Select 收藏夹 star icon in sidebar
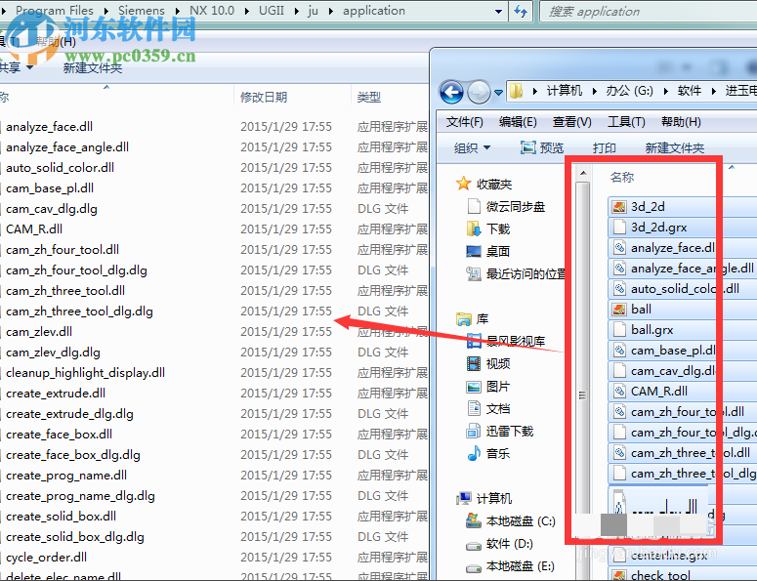Screen dimensions: 757x581 [x=463, y=184]
